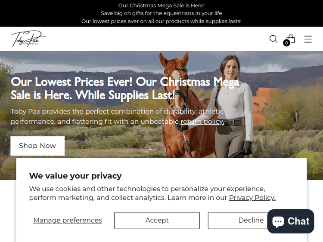Click the Shop Now button
This screenshot has height=242, width=323.
(x=37, y=146)
